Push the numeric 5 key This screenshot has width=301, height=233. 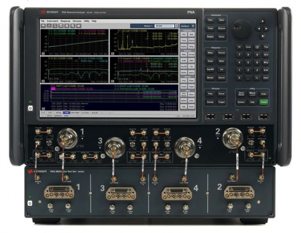pos(248,62)
